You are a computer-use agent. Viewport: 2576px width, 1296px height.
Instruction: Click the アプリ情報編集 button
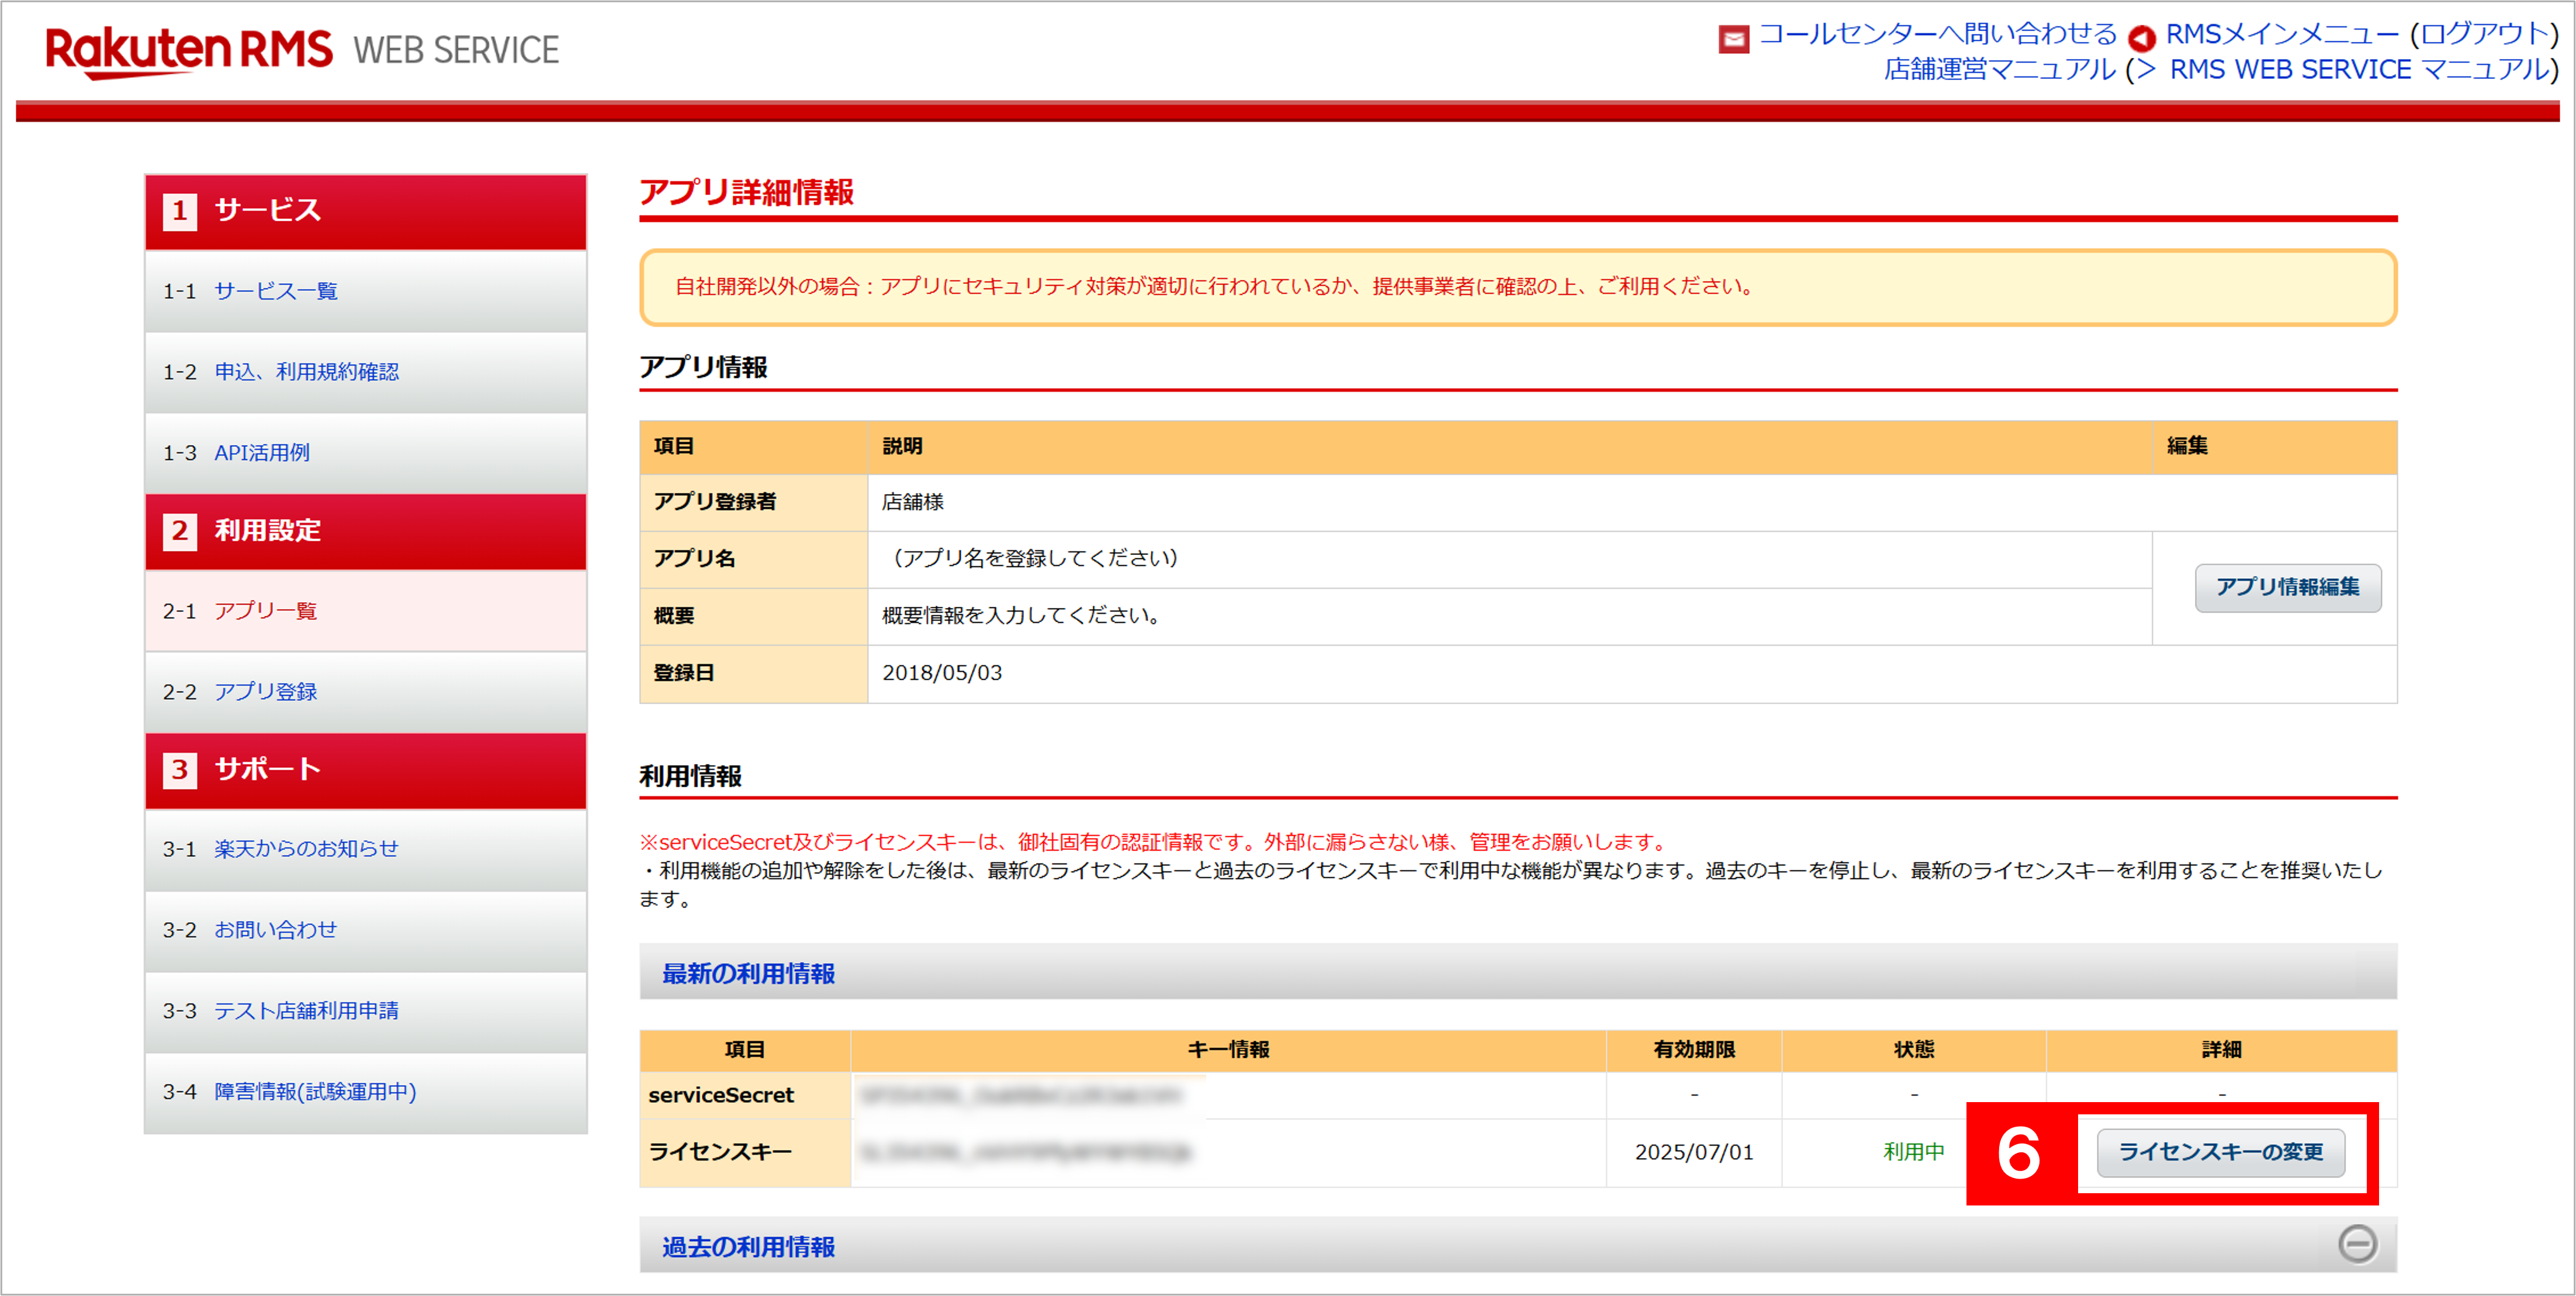click(x=2288, y=588)
